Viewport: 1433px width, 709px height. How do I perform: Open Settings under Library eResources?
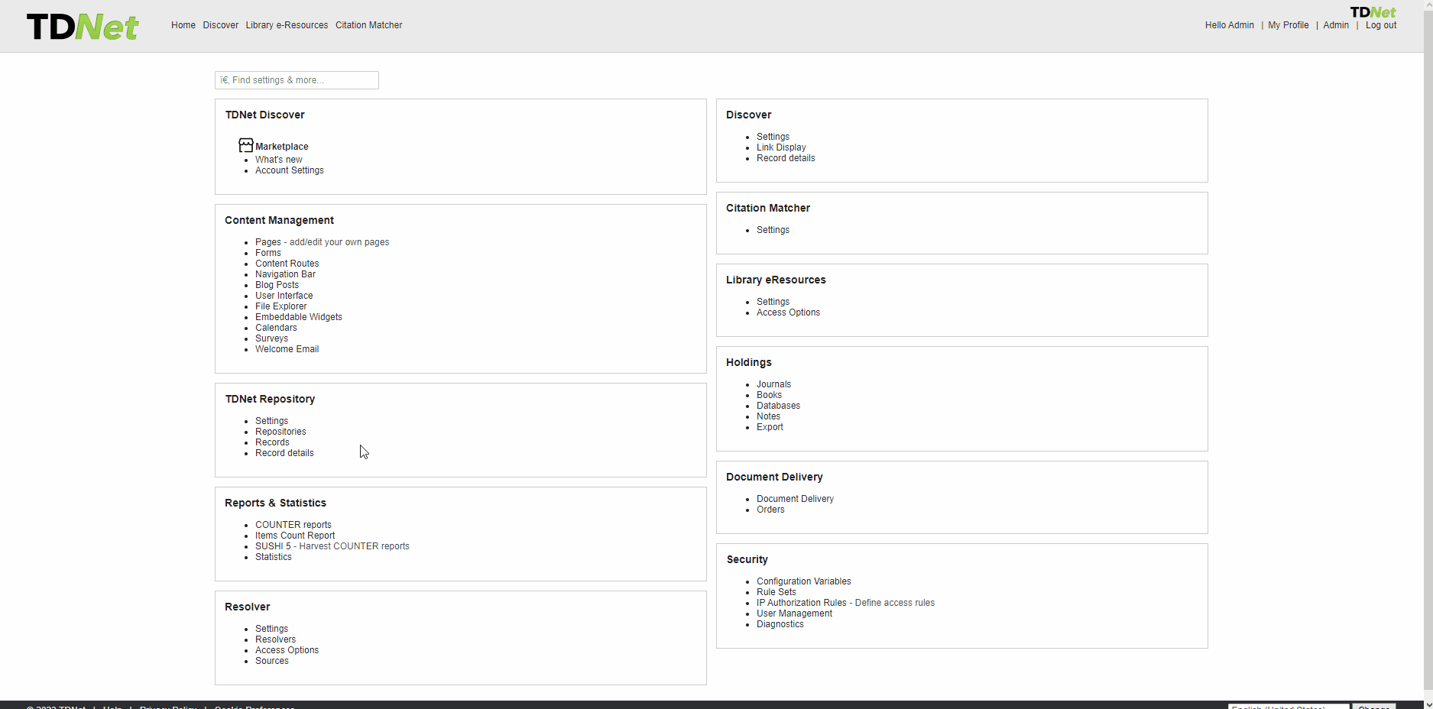pos(773,302)
